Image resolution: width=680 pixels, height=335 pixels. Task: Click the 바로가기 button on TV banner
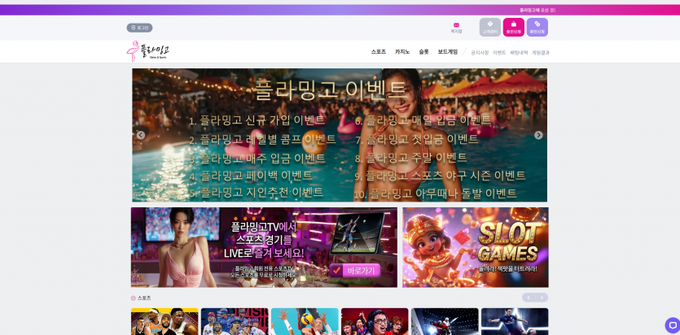355,271
